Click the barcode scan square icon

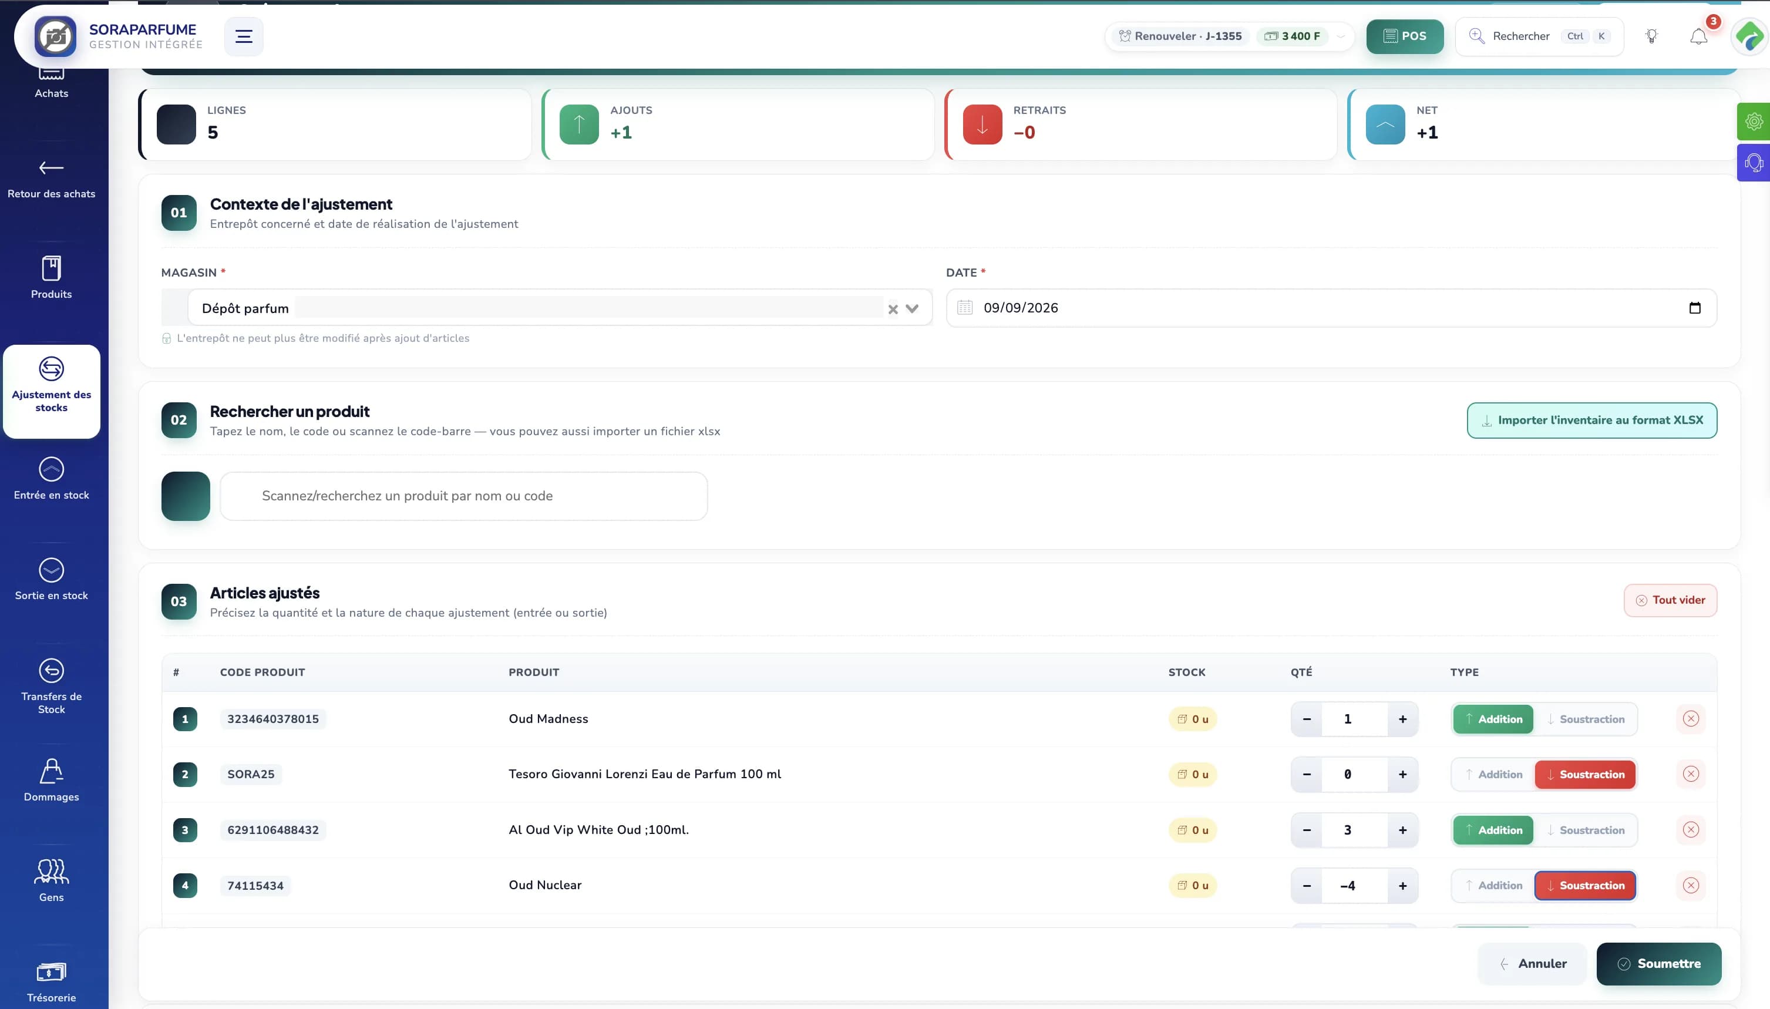tap(186, 496)
